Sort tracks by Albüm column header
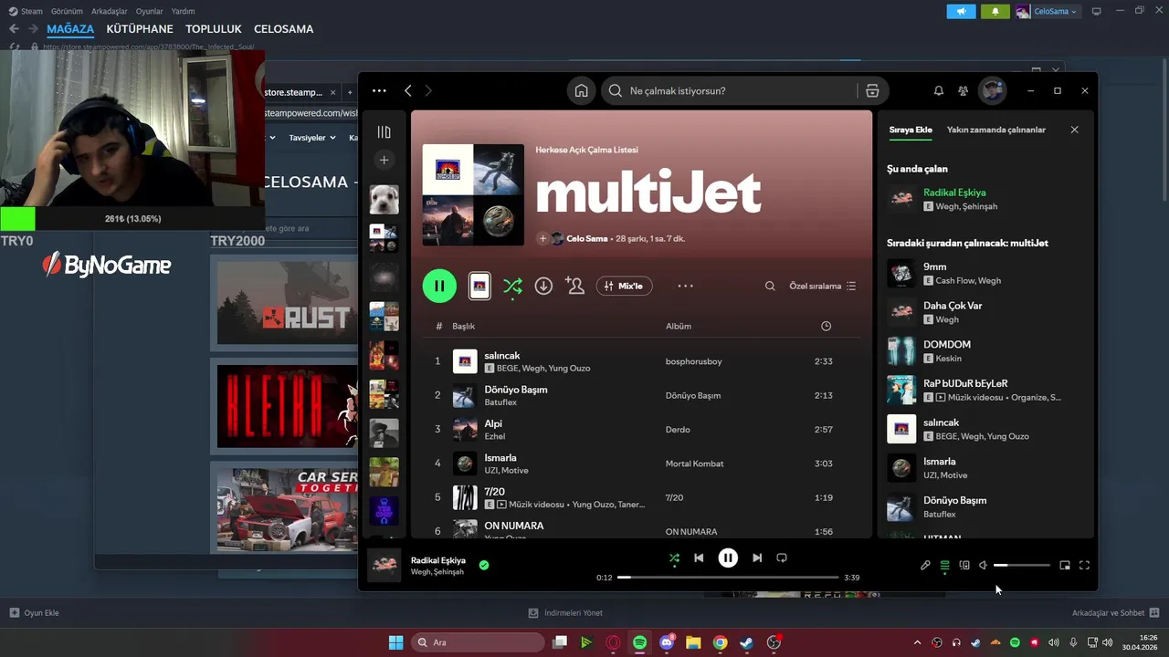The width and height of the screenshot is (1169, 657). pos(679,326)
